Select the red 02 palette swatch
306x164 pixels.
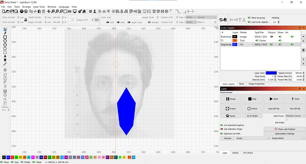point(12,157)
